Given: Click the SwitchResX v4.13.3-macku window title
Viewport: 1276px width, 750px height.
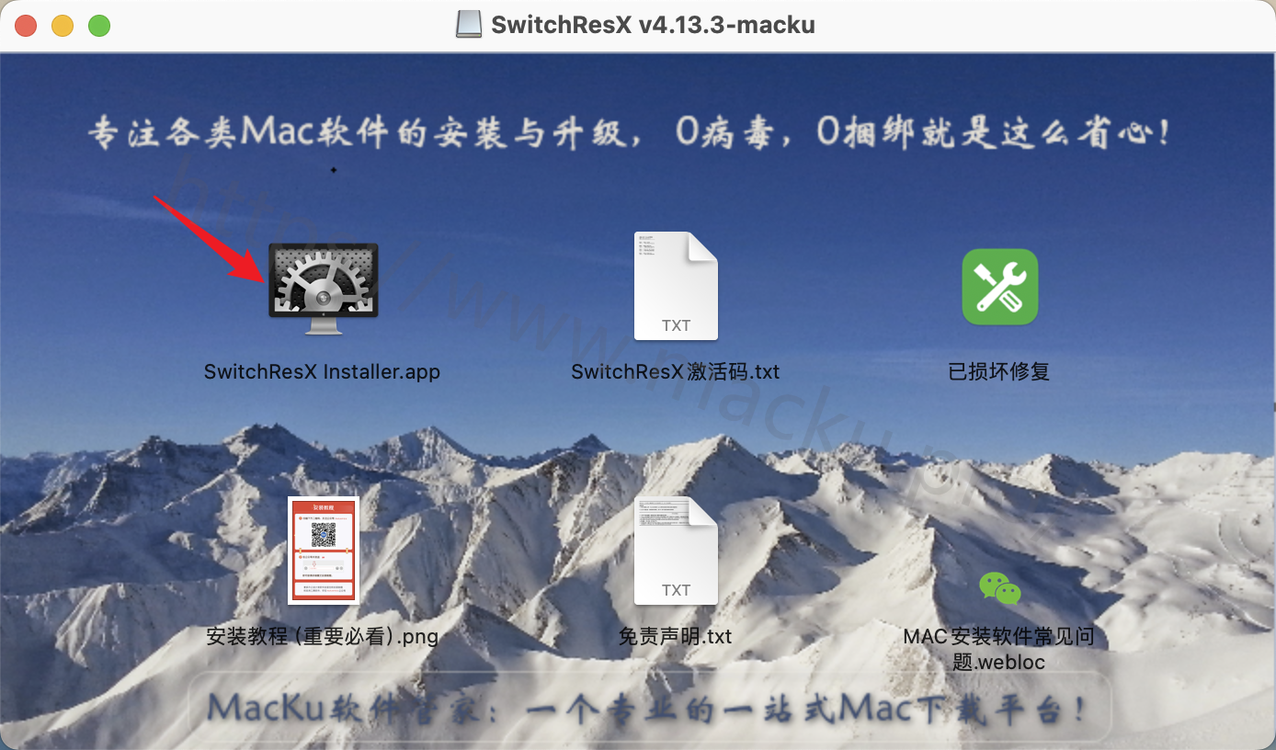Looking at the screenshot, I should [x=653, y=25].
